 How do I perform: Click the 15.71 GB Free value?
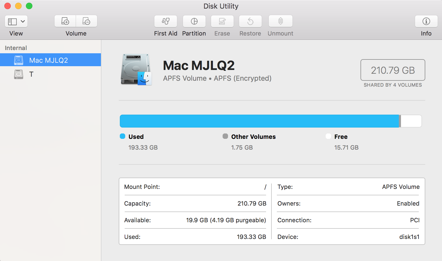tap(346, 147)
